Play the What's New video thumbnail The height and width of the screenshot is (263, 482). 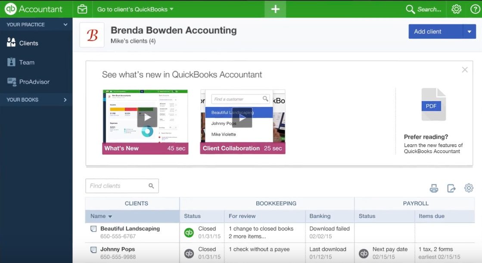146,117
